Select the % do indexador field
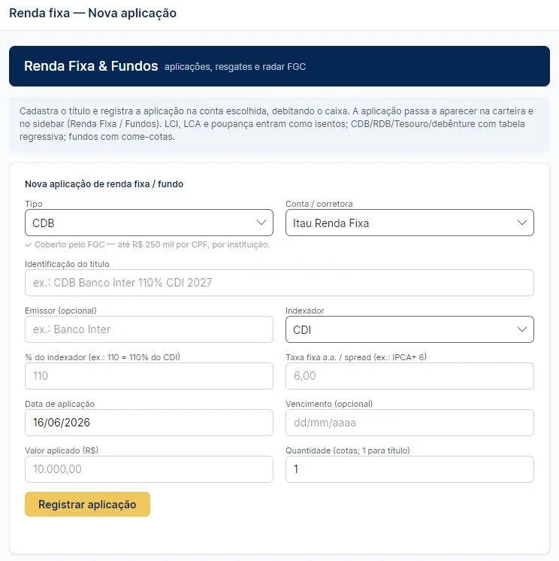The height and width of the screenshot is (561, 559). click(x=149, y=376)
